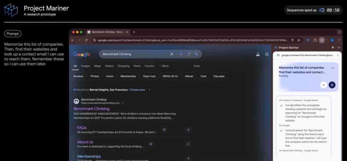
Task: Open the About Us sitelink
Action: click(85, 142)
